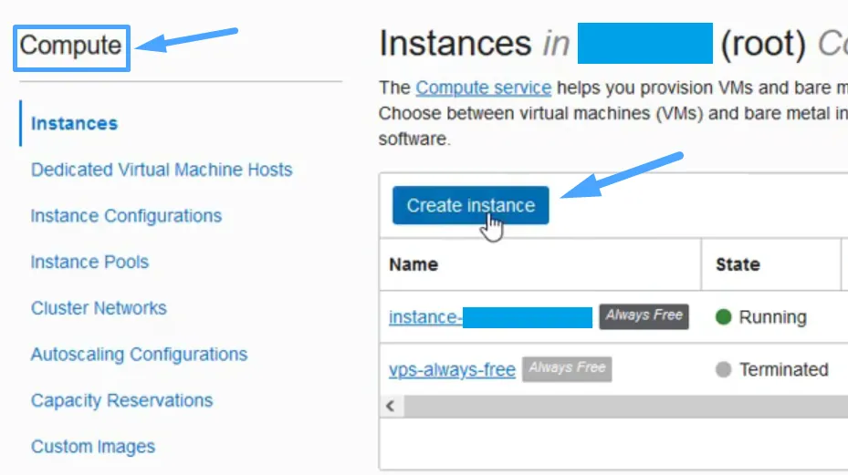Sort by Name column header
Viewport: 848px width, 475px height.
point(414,264)
